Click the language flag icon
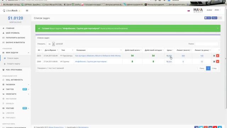The width and height of the screenshot is (227, 128). pyautogui.click(x=188, y=11)
